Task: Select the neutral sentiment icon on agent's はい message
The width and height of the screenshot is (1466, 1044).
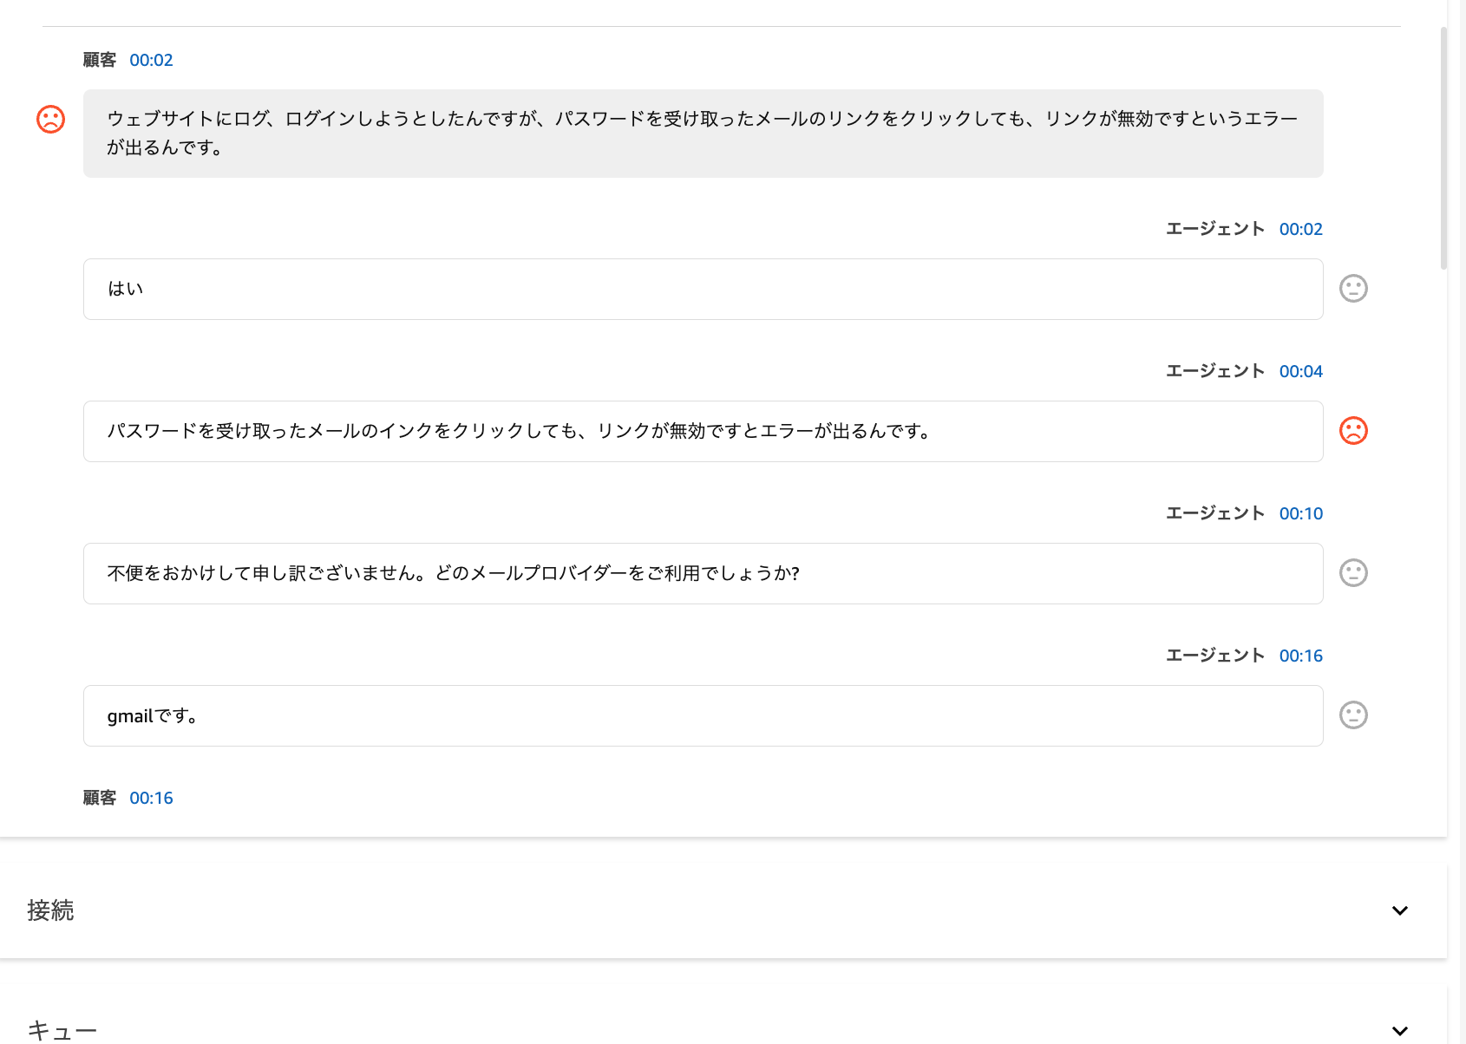Action: [1353, 288]
